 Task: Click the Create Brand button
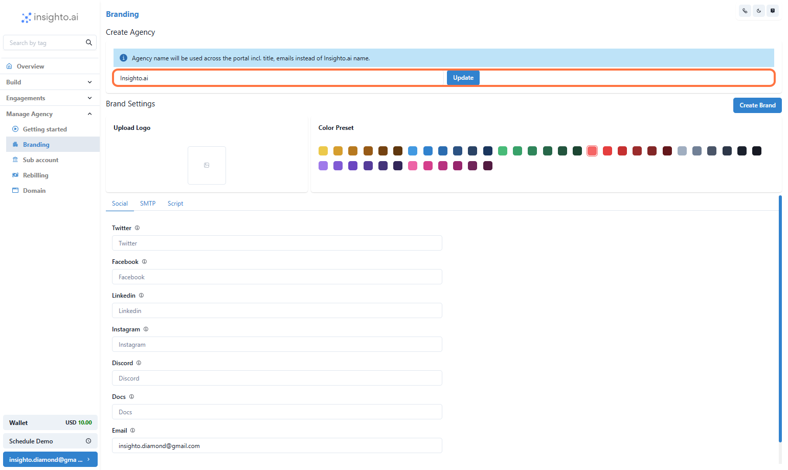[757, 105]
